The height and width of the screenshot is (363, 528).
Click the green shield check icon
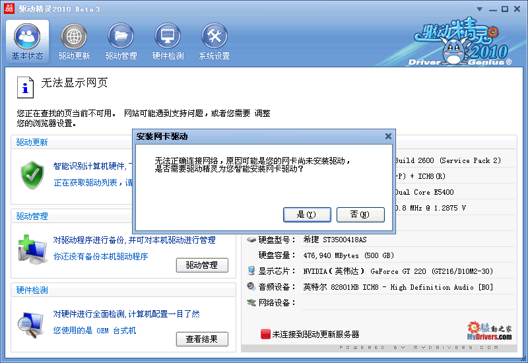[32, 175]
